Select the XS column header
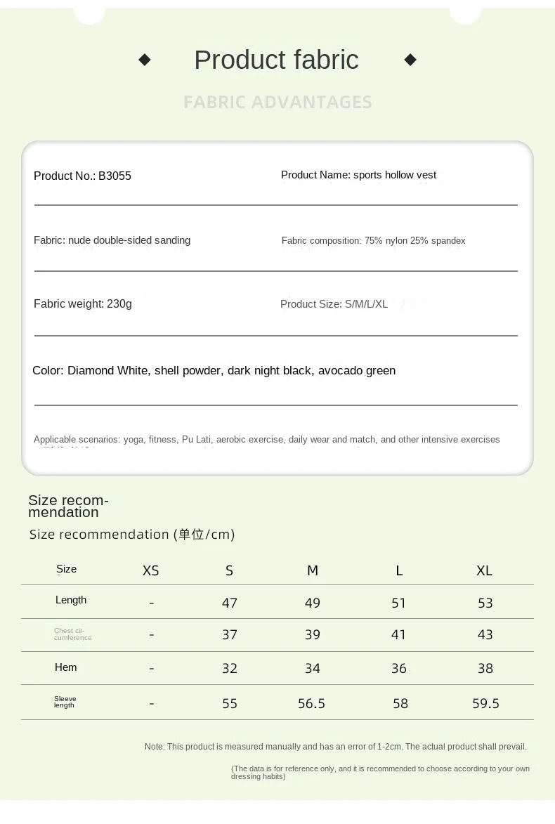The image size is (555, 824). click(151, 570)
